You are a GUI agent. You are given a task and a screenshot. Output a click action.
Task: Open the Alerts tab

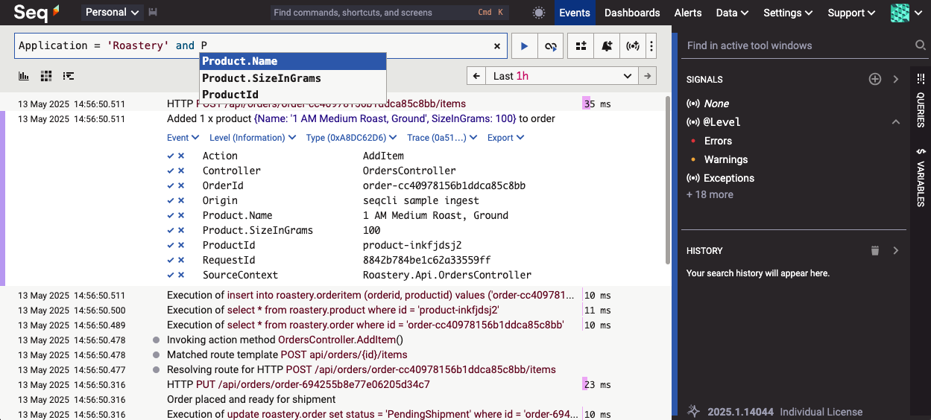pos(688,13)
